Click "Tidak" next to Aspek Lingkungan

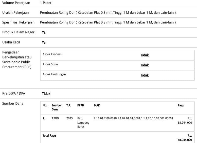pyautogui.click(x=145, y=75)
